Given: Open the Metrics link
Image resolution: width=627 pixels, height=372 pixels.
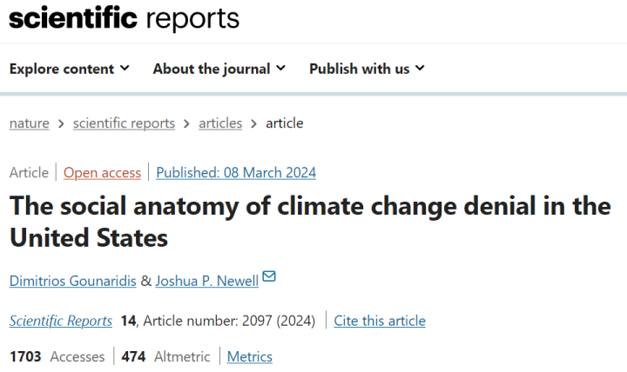Looking at the screenshot, I should pos(250,356).
